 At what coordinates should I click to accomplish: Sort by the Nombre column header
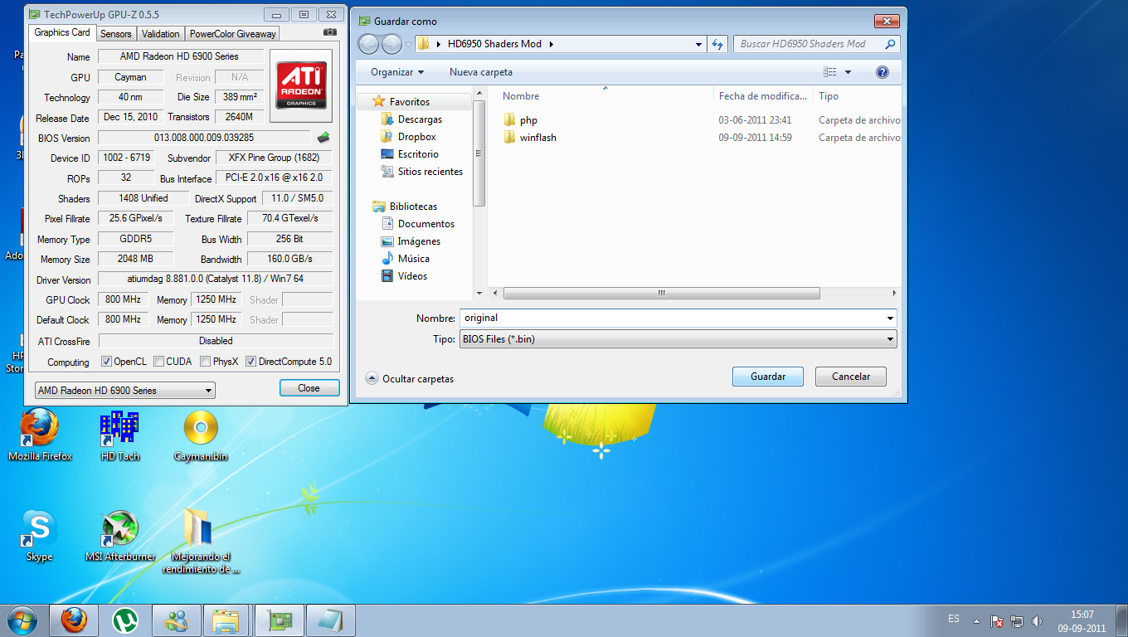(x=521, y=96)
